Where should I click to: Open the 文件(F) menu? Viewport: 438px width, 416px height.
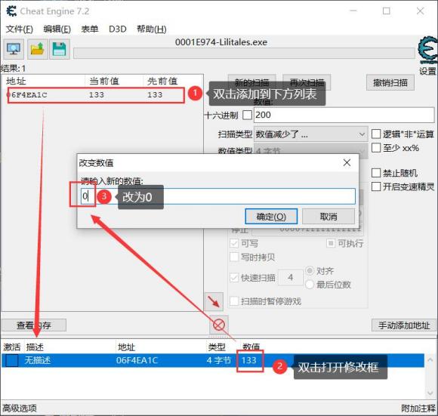click(x=20, y=29)
